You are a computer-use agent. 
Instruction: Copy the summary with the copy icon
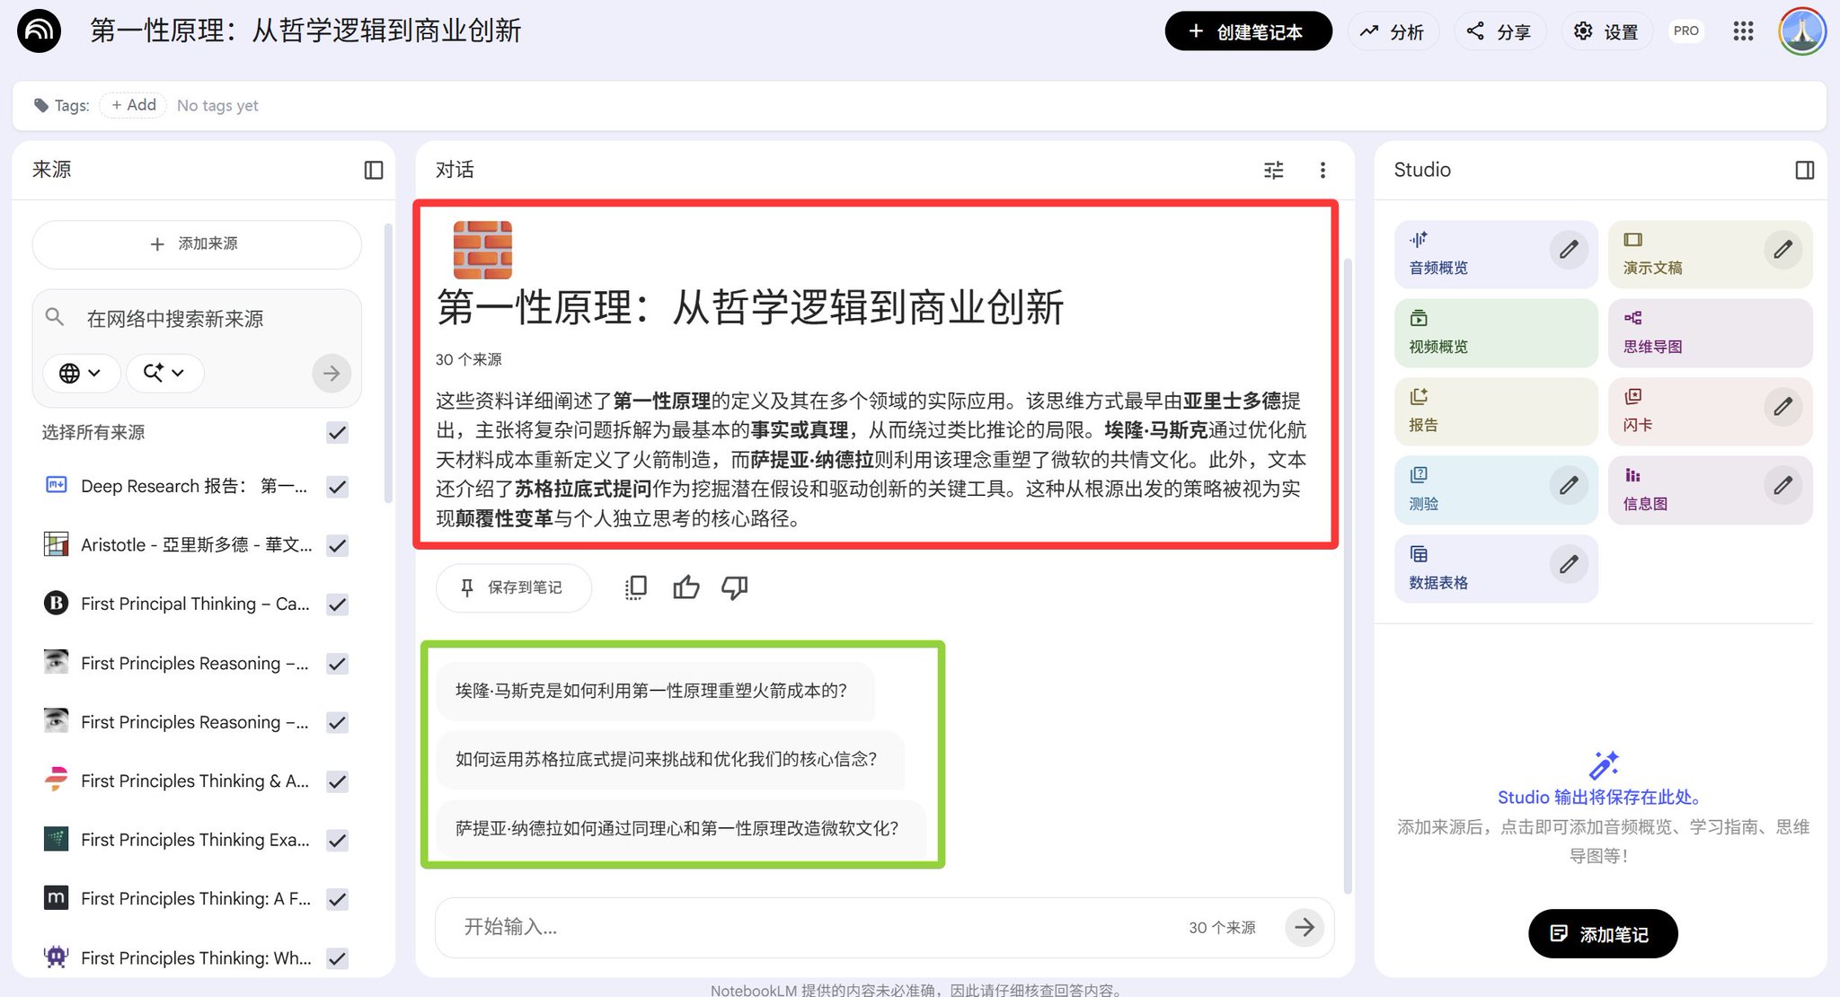click(635, 587)
